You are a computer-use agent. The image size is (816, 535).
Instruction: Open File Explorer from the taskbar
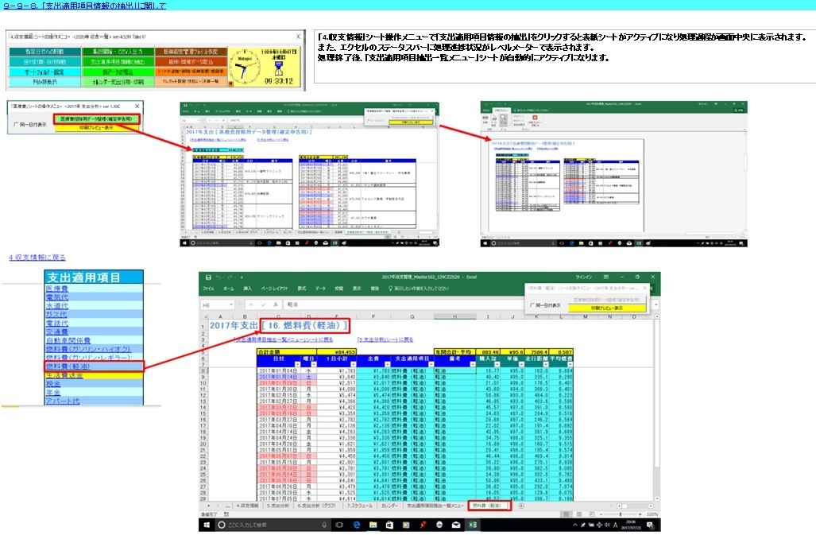tap(373, 525)
